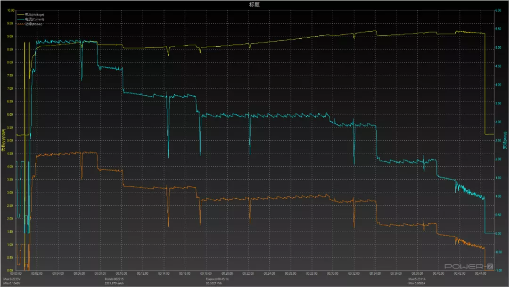This screenshot has width=509, height=287.
Task: Click the 00:44:00 time axis tick
Action: click(x=480, y=273)
